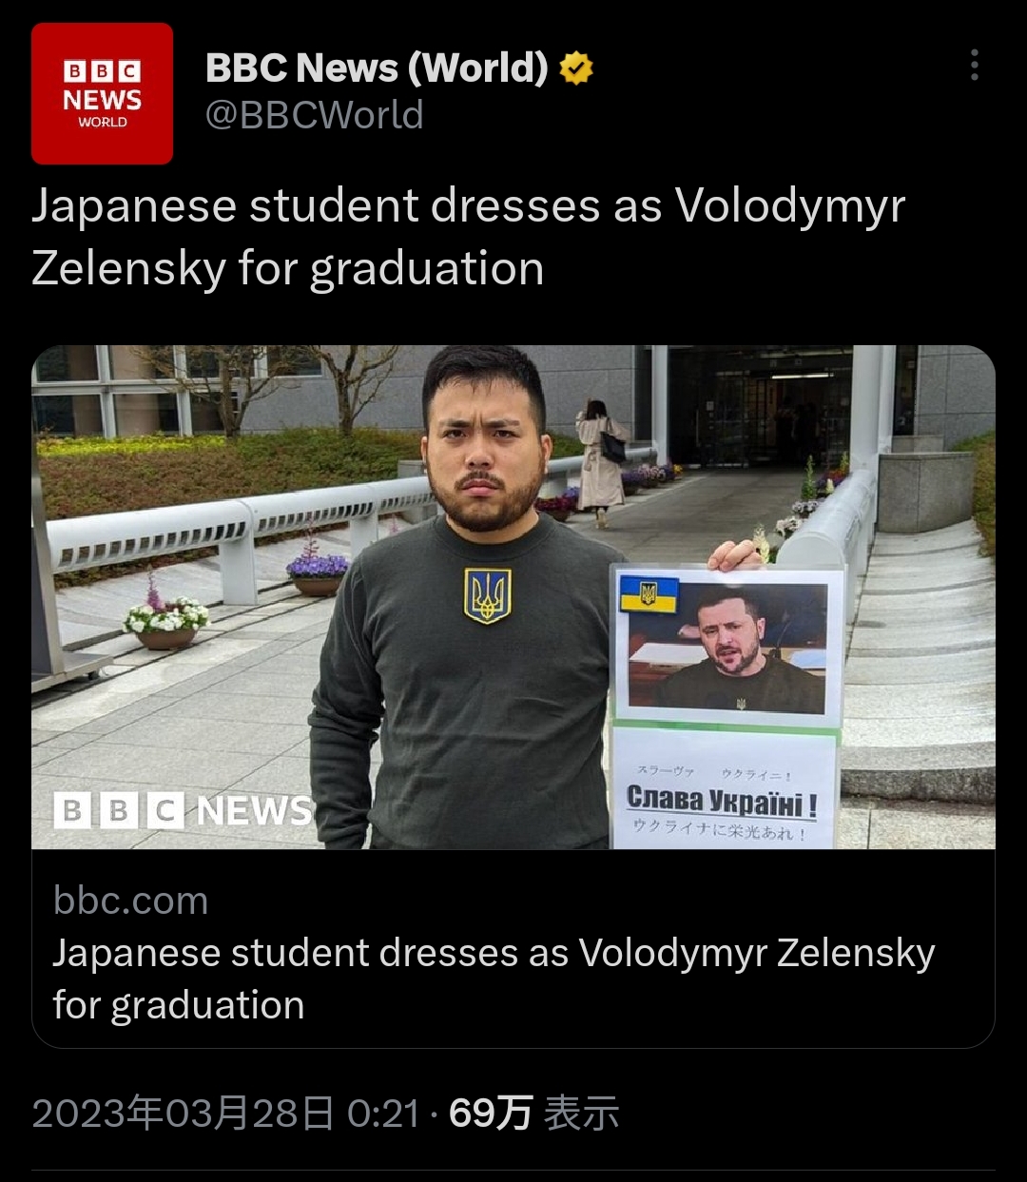Open the @BBCWorld handle link
Viewport: 1027px width, 1182px height.
pos(315,115)
